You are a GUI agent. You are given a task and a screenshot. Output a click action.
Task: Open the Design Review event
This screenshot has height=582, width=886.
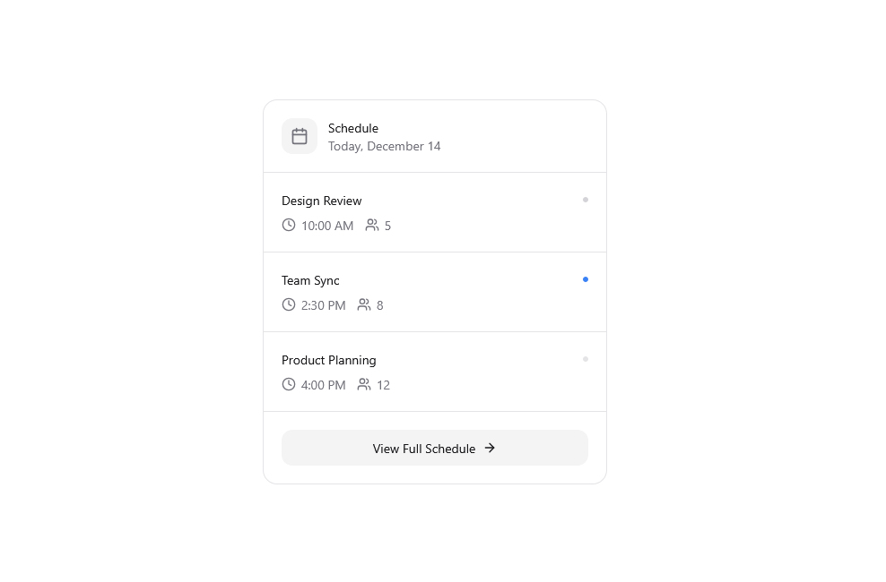[435, 212]
